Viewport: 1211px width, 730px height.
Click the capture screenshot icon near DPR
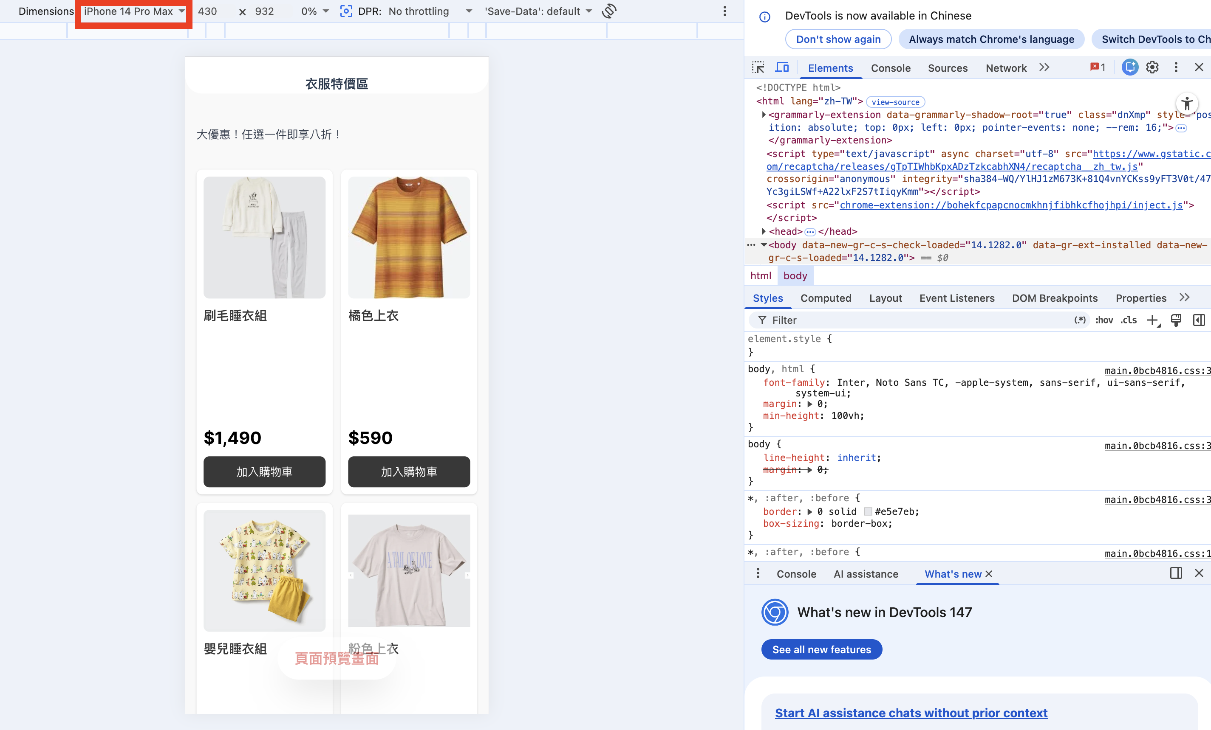[346, 11]
